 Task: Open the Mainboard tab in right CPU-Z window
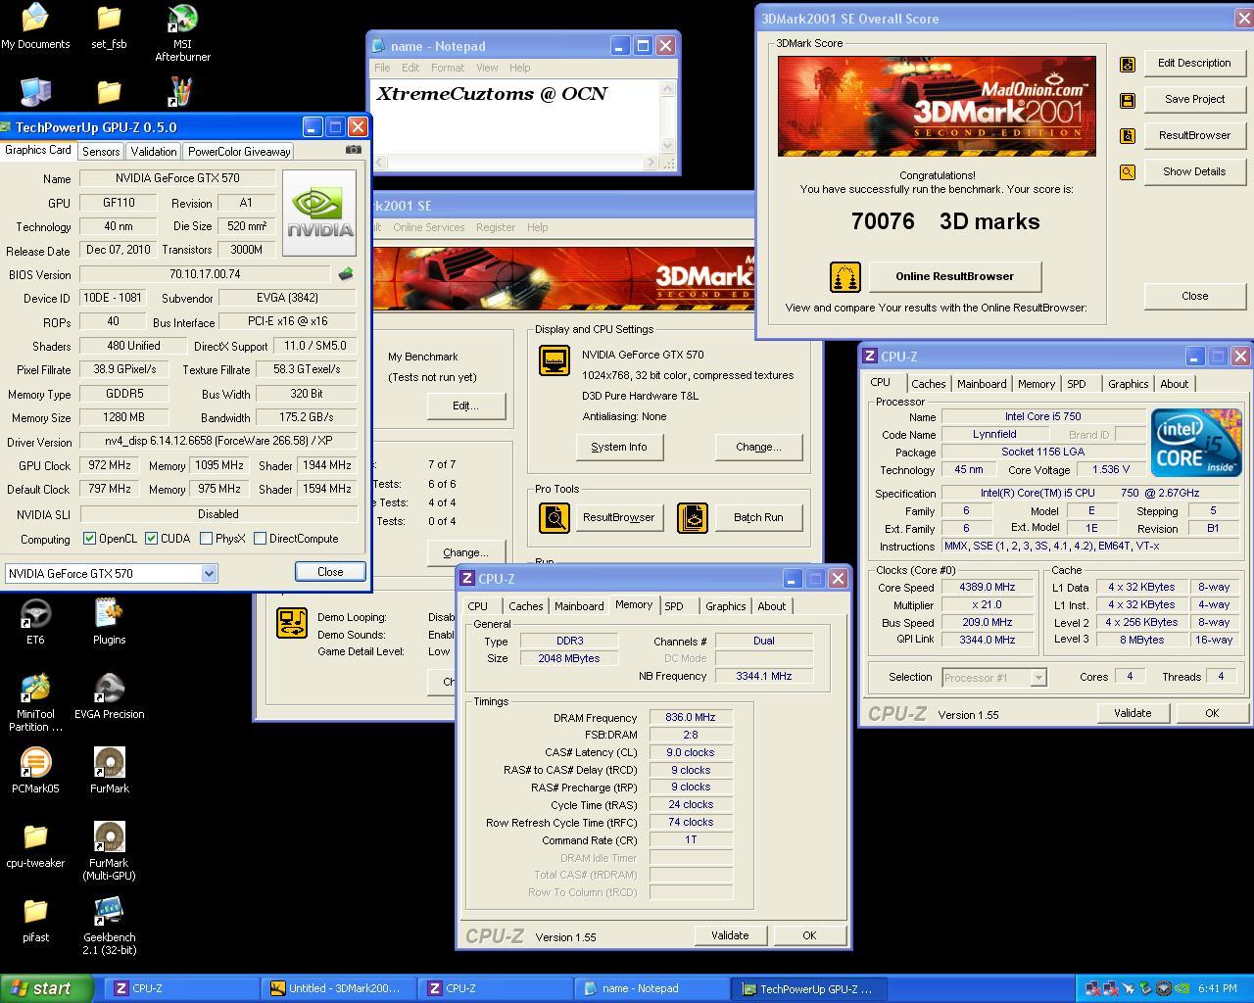point(982,384)
